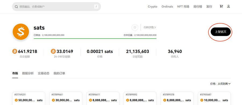Click the 641.9218 total volume value

coord(27,51)
